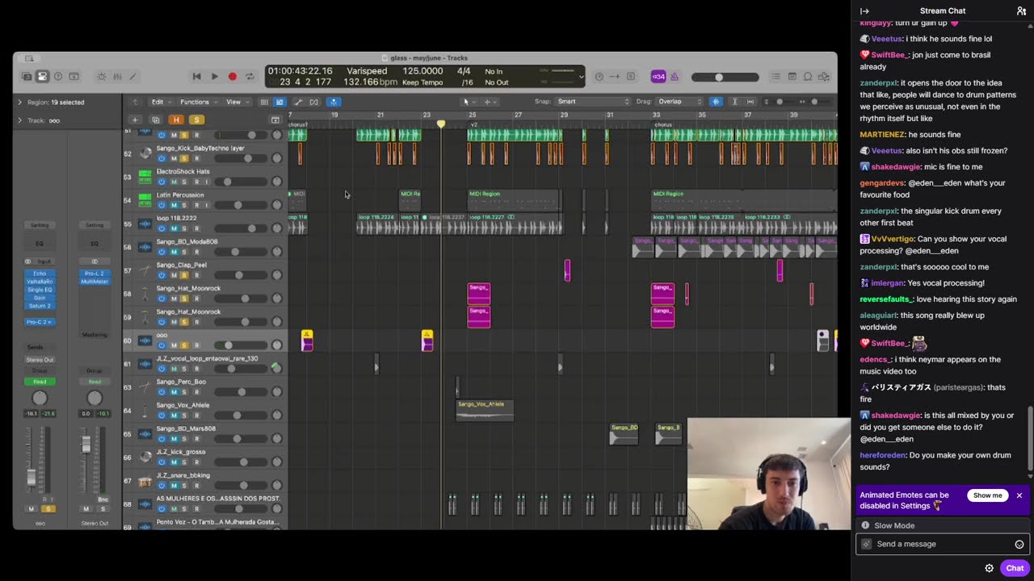Viewport: 1034px width, 581px height.
Task: Open the MultiMeter plugin slot
Action: pos(95,282)
